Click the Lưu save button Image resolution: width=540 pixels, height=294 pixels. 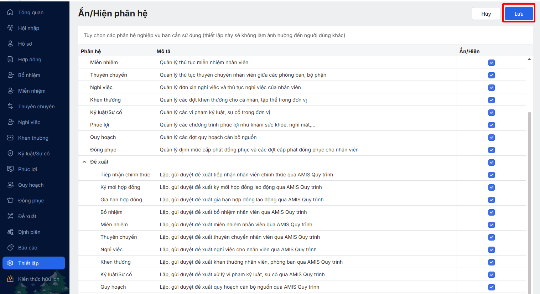(519, 14)
